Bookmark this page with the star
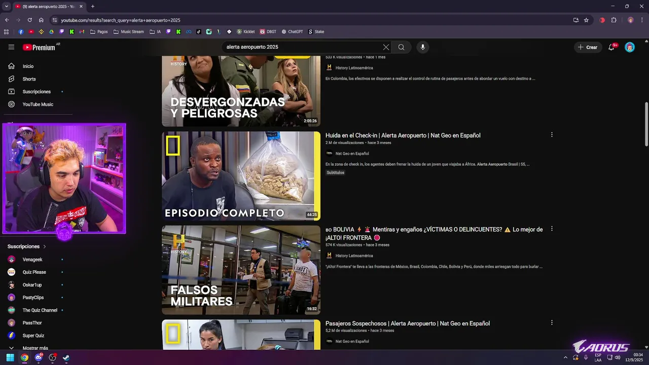Viewport: 649px width, 365px height. pos(587,20)
